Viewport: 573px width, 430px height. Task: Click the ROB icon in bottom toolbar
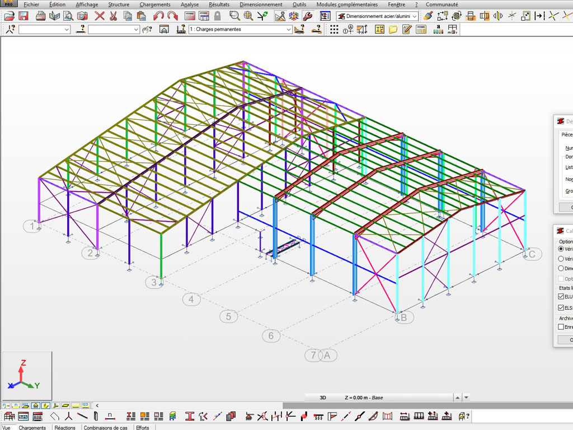[37, 416]
